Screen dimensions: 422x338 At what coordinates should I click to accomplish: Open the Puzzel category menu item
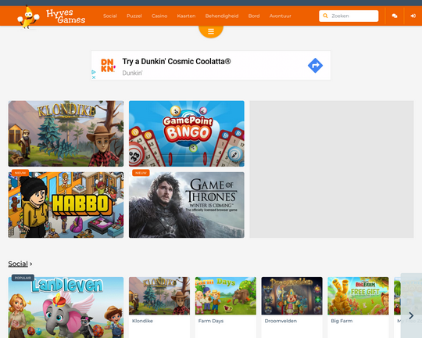click(x=134, y=16)
